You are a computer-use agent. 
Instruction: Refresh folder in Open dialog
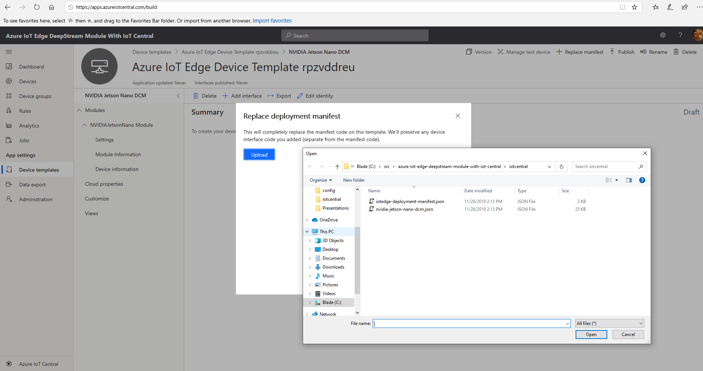coord(562,167)
